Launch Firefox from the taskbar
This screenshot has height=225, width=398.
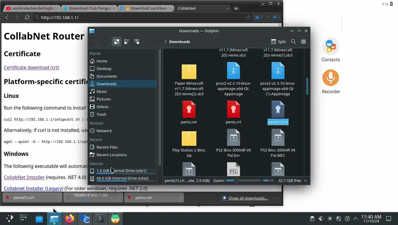[70, 219]
